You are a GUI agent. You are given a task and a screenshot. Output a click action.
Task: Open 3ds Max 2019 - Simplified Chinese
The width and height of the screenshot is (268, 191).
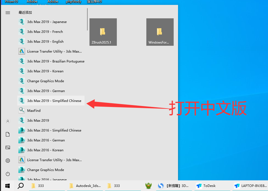[x=54, y=101]
